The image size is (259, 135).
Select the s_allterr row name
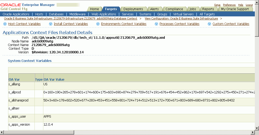click(14, 108)
